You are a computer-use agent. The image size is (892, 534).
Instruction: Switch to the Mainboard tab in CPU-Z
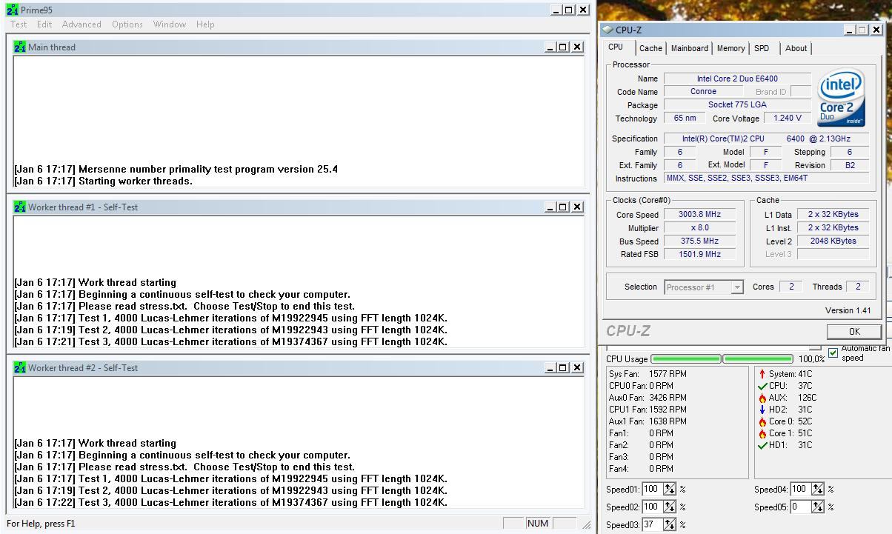pos(690,48)
